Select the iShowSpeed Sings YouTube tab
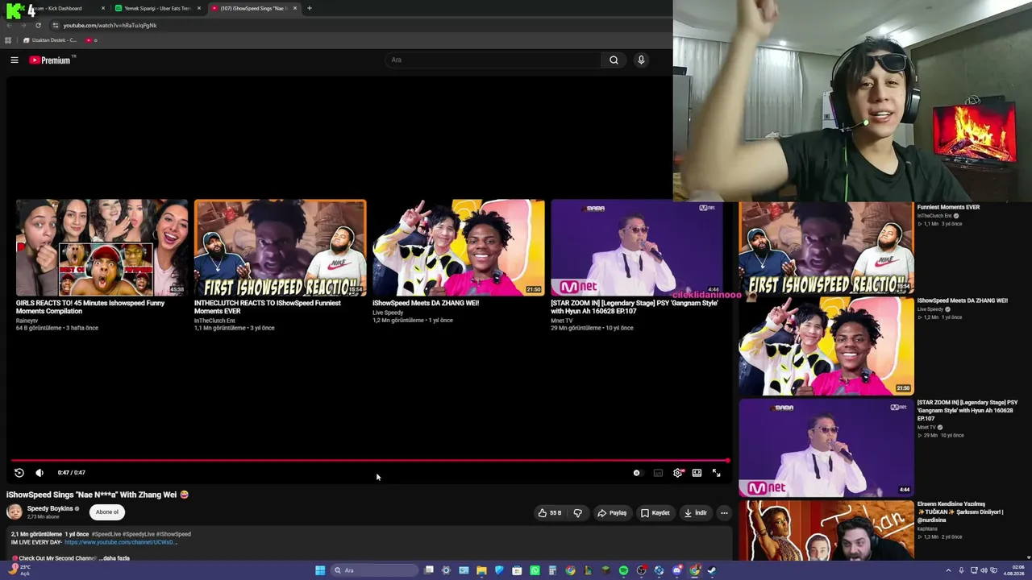Screen dimensions: 1032x580 coord(254,8)
